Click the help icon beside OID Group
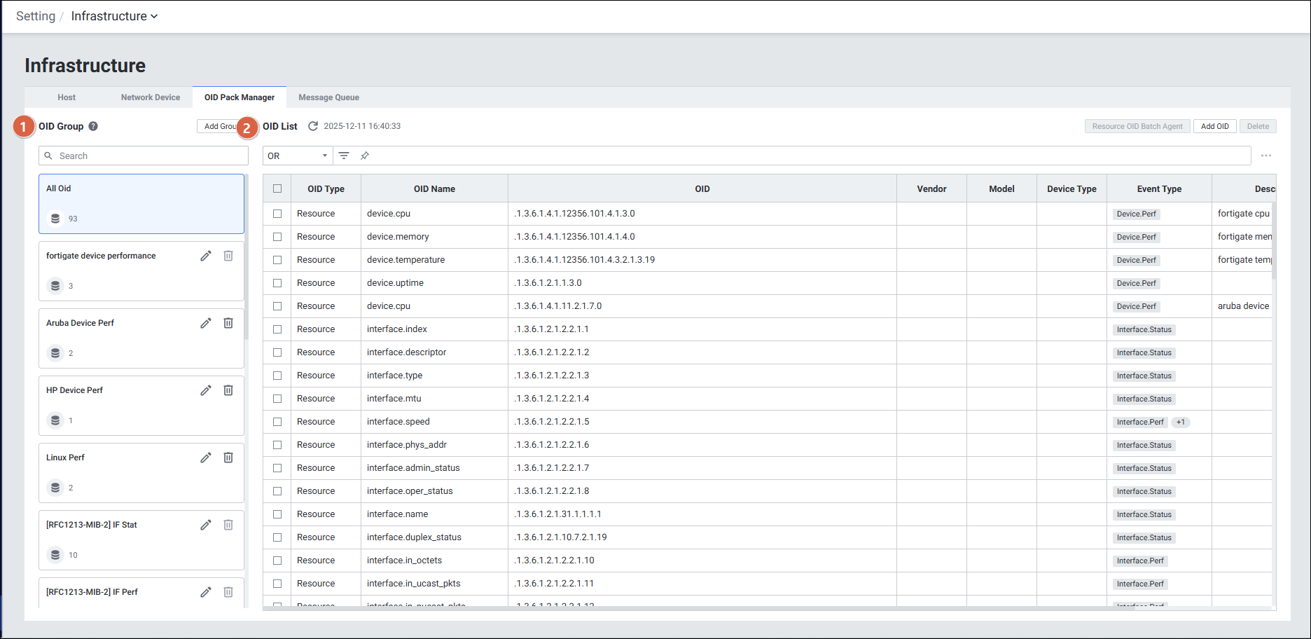The image size is (1311, 639). pos(93,126)
